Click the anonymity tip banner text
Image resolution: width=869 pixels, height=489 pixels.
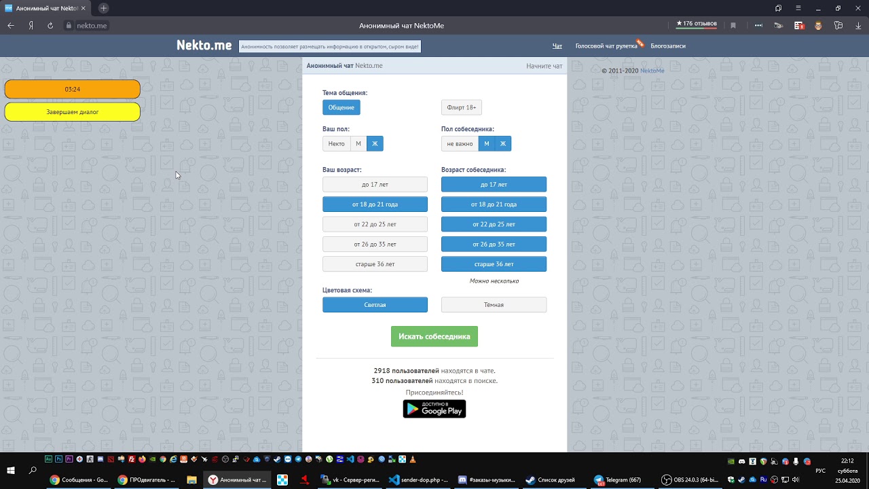click(x=330, y=46)
